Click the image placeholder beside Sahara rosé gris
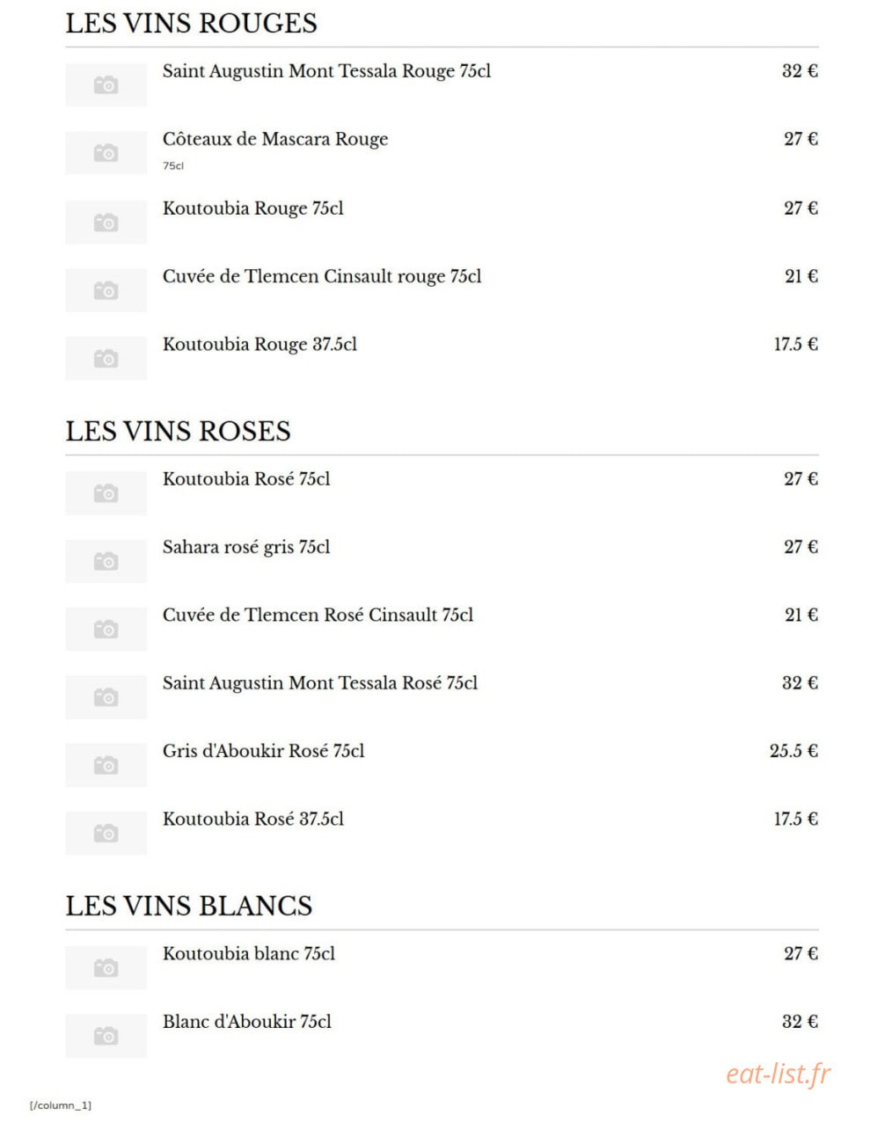Viewport: 870px width, 1137px height. (106, 561)
